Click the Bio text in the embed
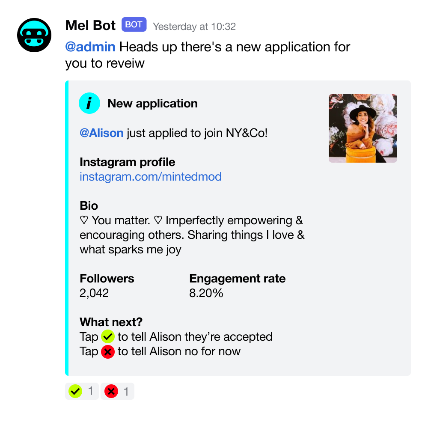Image resolution: width=428 pixels, height=428 pixels. [x=192, y=235]
